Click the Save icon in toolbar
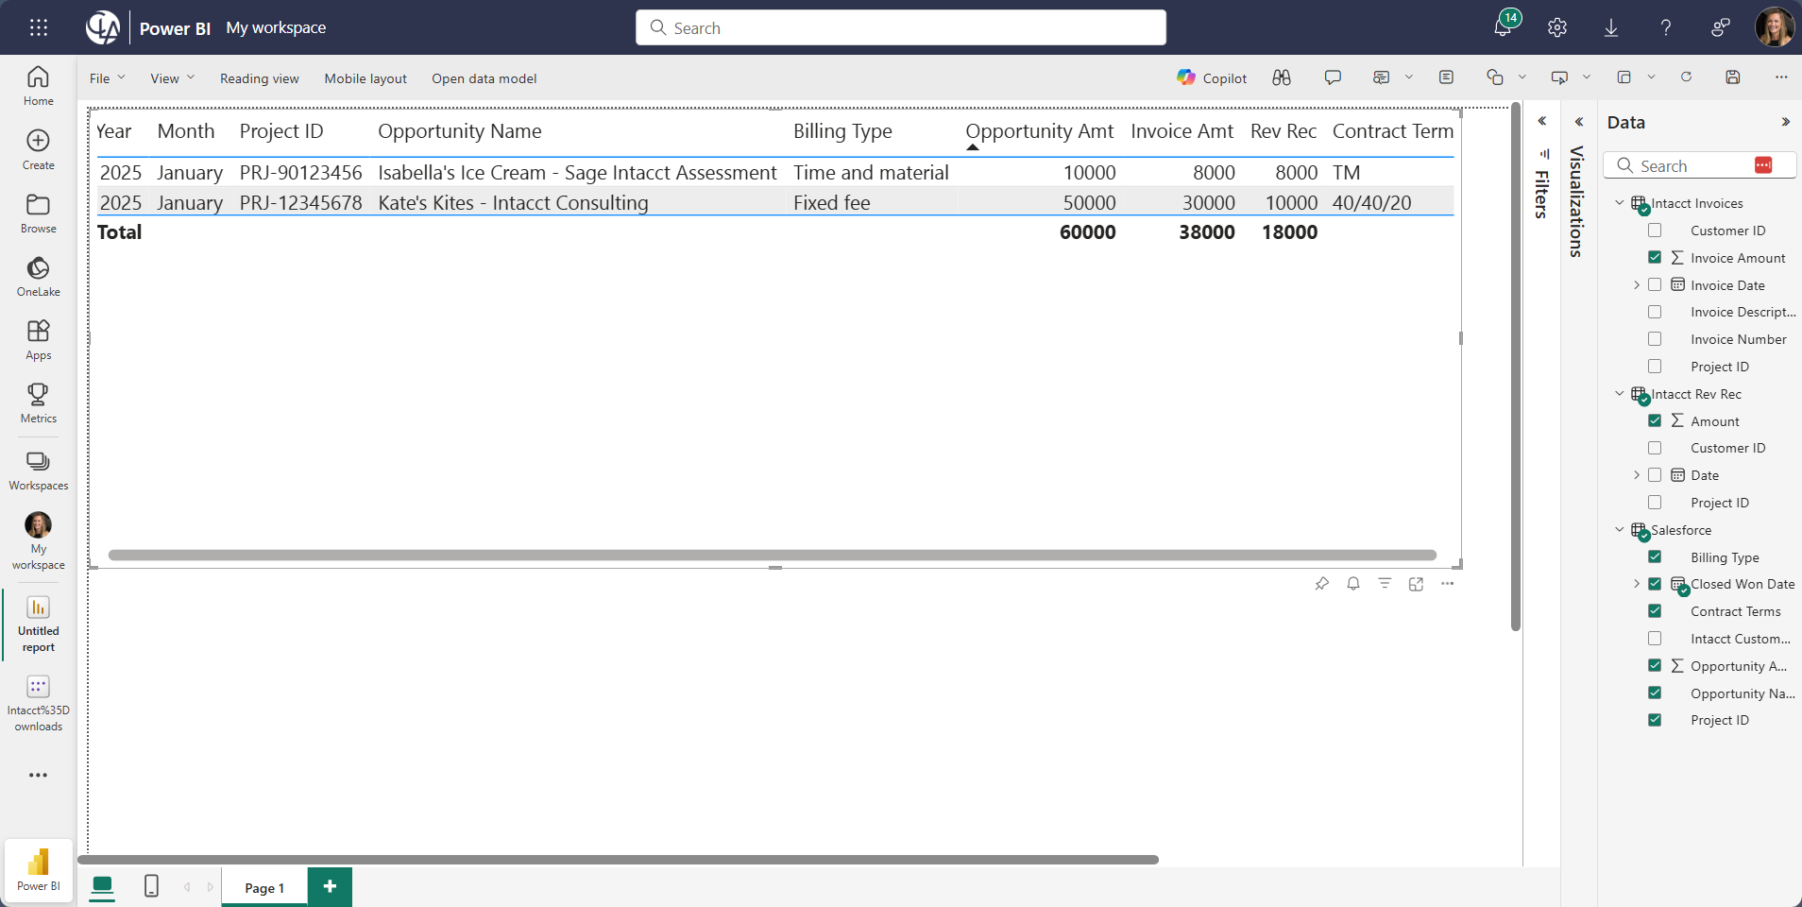The image size is (1802, 907). (1732, 77)
